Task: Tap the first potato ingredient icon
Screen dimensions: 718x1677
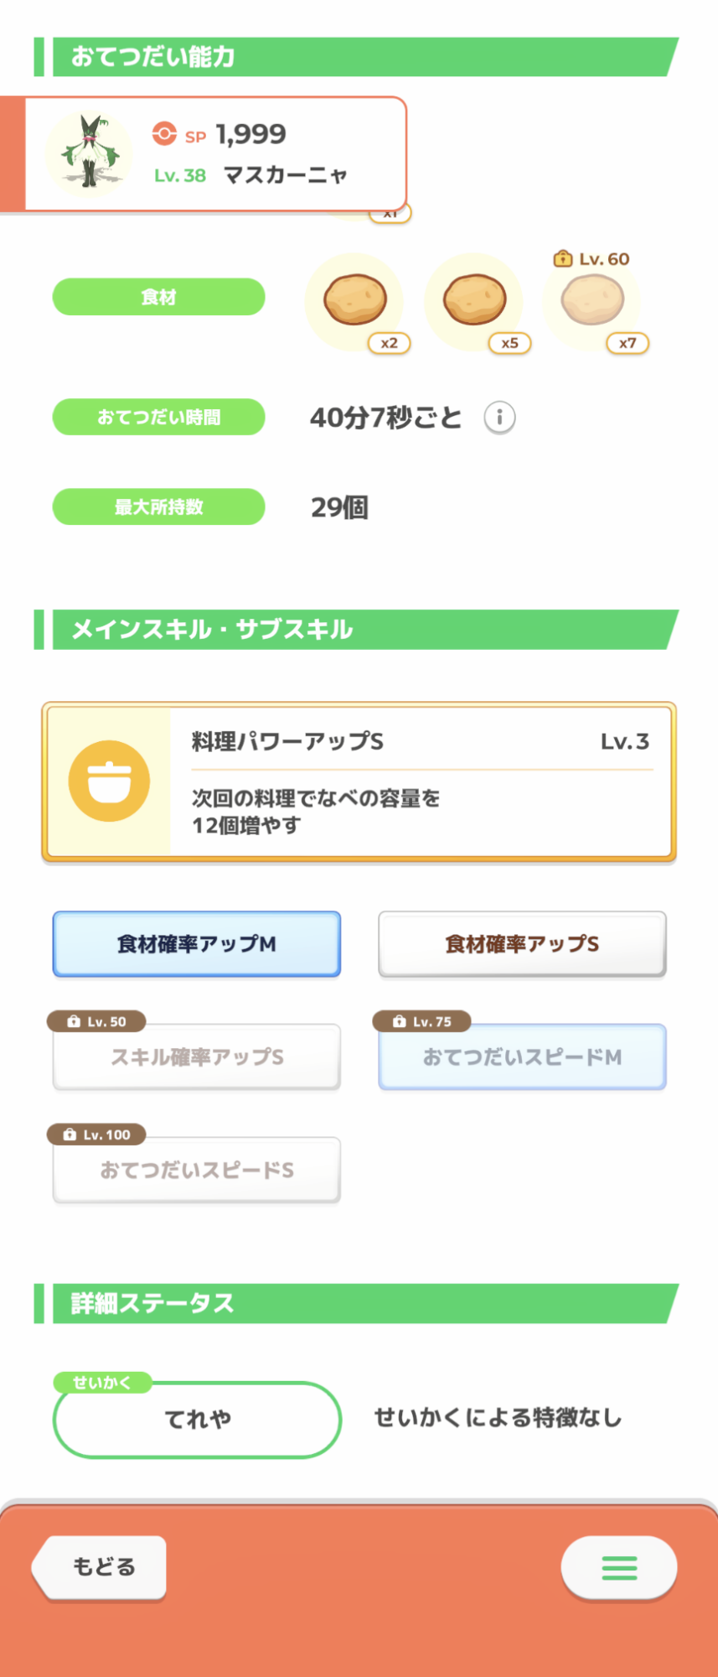Action: pyautogui.click(x=355, y=300)
